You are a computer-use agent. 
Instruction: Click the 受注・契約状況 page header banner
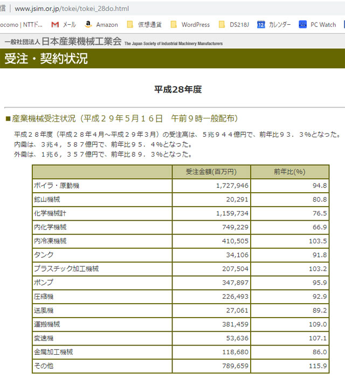[x=46, y=59]
